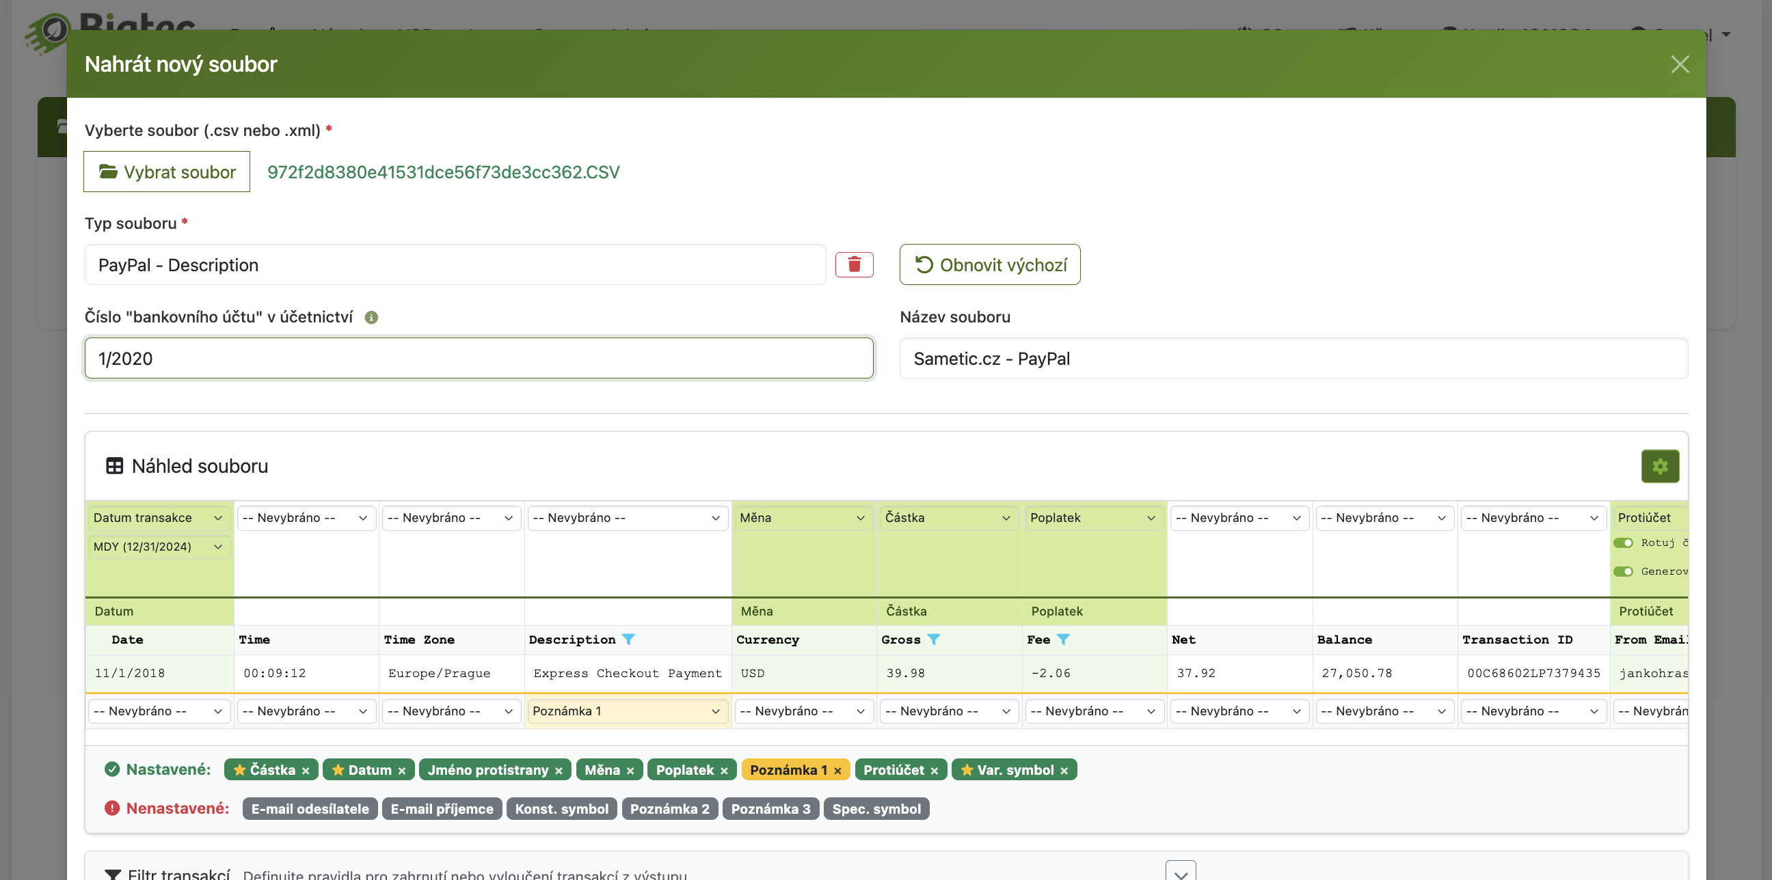Click the Název souboru input field

tap(1293, 358)
